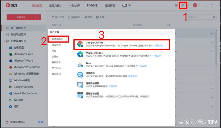The height and width of the screenshot is (128, 221).
Task: Click the red 新建应用 button
Action: [21, 17]
